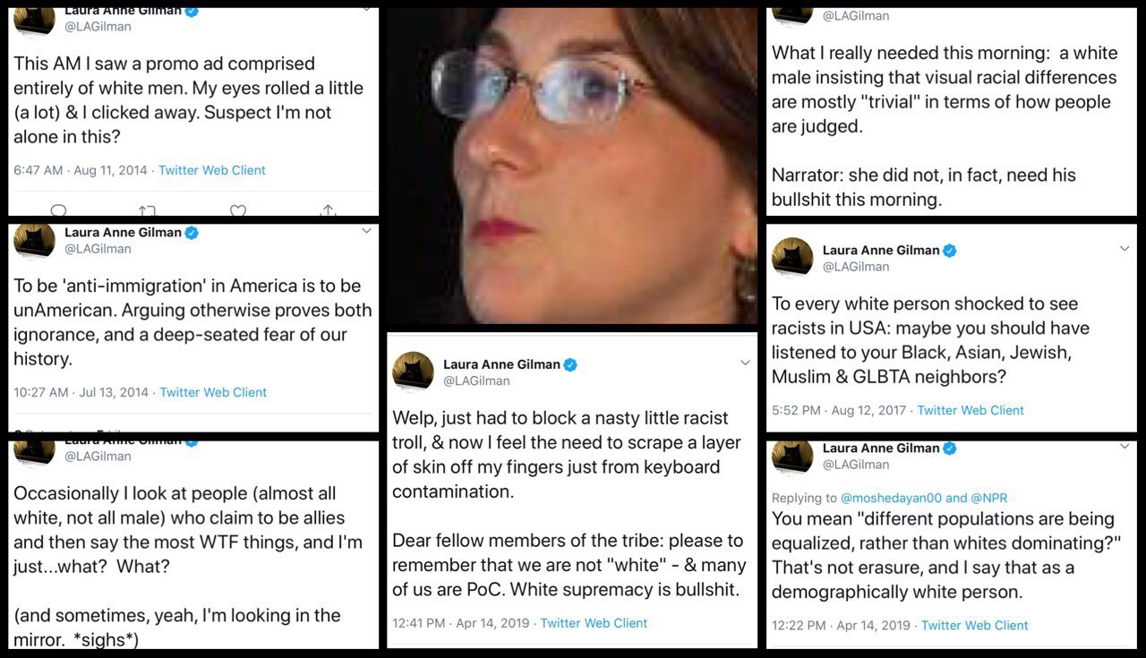Click the center photo of the woman with glasses

click(x=572, y=166)
